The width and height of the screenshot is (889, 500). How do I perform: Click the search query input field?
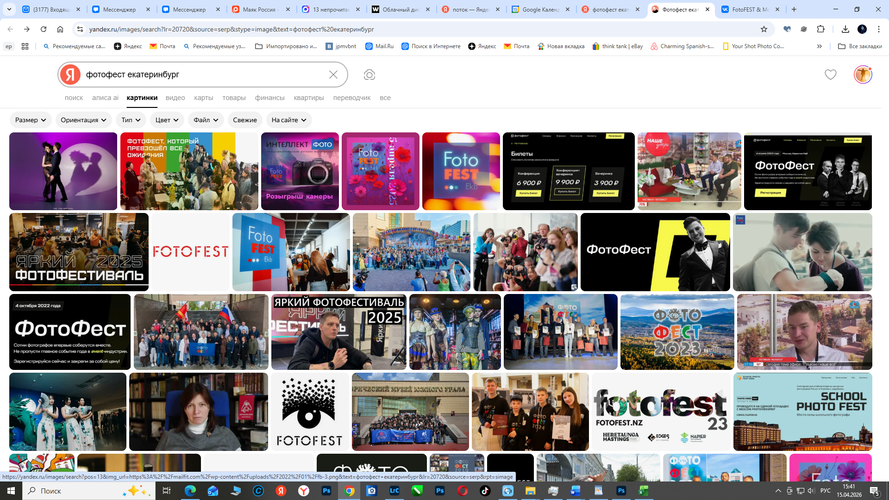click(204, 75)
